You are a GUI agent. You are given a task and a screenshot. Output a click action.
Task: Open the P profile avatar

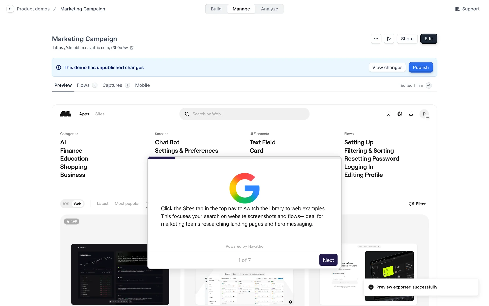pos(424,114)
